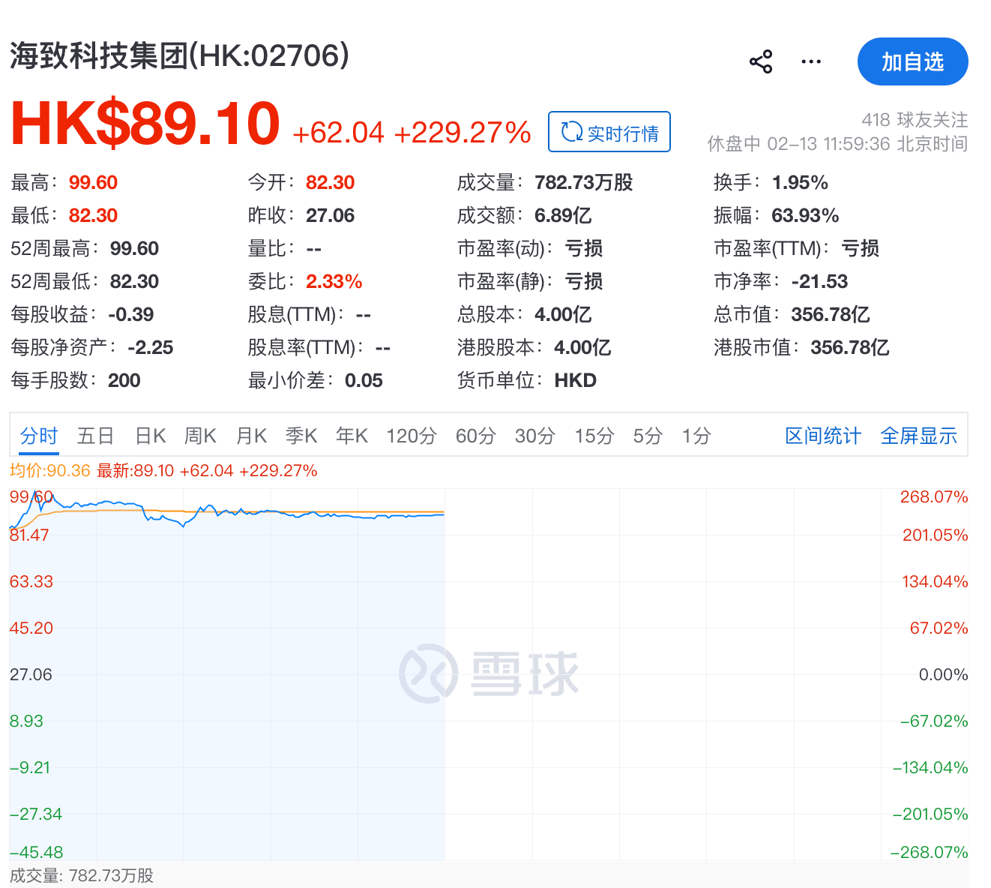Switch to the 5分 interval tab
This screenshot has height=888, width=991.
pos(647,436)
